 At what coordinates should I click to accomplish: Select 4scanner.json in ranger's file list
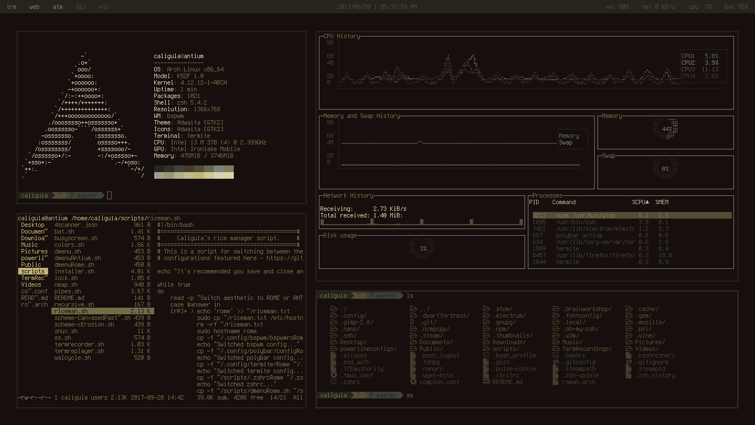[x=102, y=225]
